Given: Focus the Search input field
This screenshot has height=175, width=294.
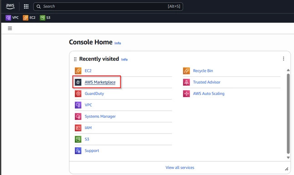Looking at the screenshot, I should (x=108, y=6).
